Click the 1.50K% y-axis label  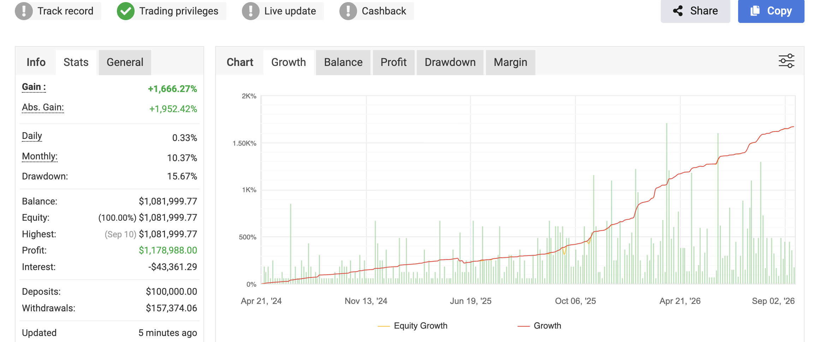pyautogui.click(x=244, y=143)
